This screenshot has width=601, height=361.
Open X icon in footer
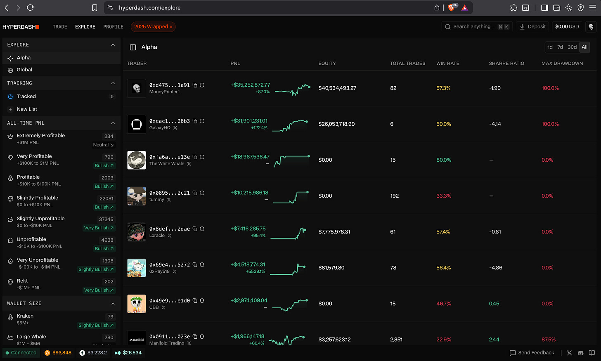coord(570,353)
